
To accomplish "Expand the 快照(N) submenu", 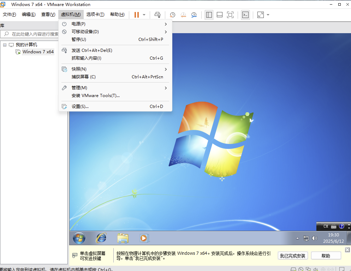I will pyautogui.click(x=115, y=69).
